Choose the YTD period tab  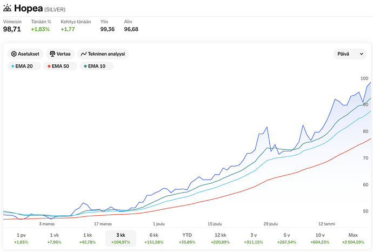(x=187, y=238)
